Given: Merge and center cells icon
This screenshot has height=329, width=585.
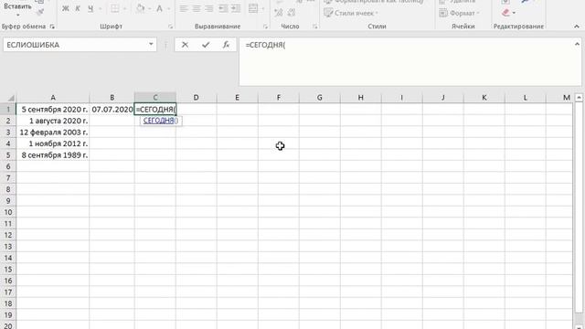Looking at the screenshot, I should (253, 8).
